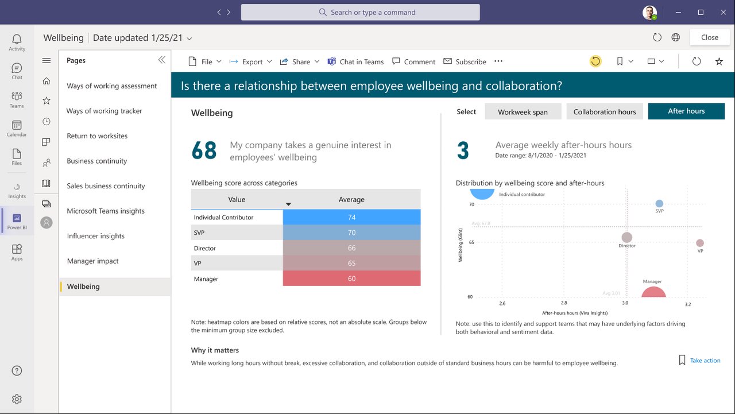Viewport: 735px width, 414px height.
Task: Click the Manager score 60 heatmap cell
Action: tap(351, 278)
